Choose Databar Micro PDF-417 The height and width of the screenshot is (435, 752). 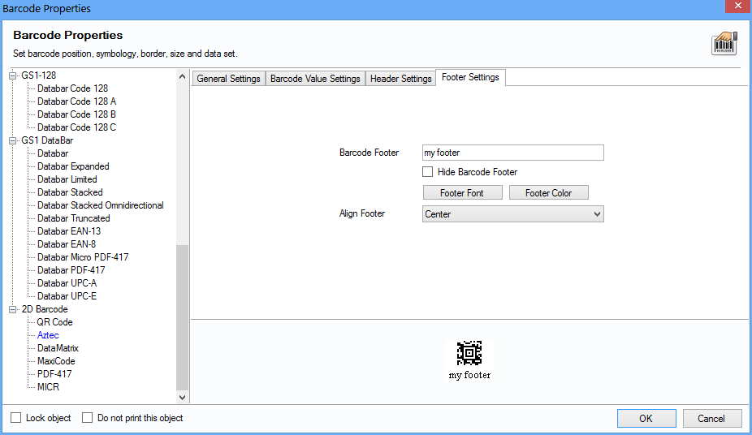(83, 256)
